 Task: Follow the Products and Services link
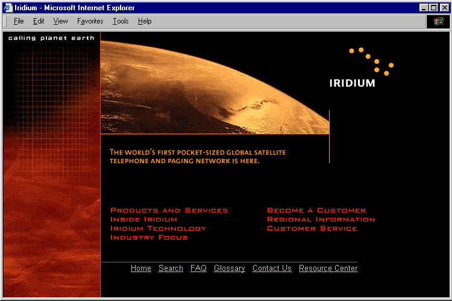[169, 211]
